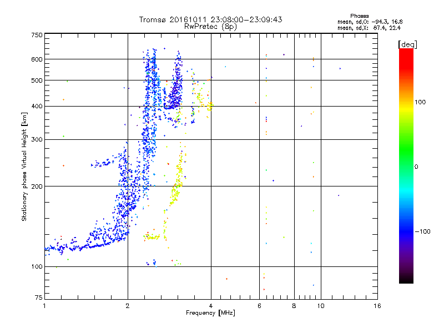Click the x-axis label '2'
The height and width of the screenshot is (333, 444).
click(128, 306)
